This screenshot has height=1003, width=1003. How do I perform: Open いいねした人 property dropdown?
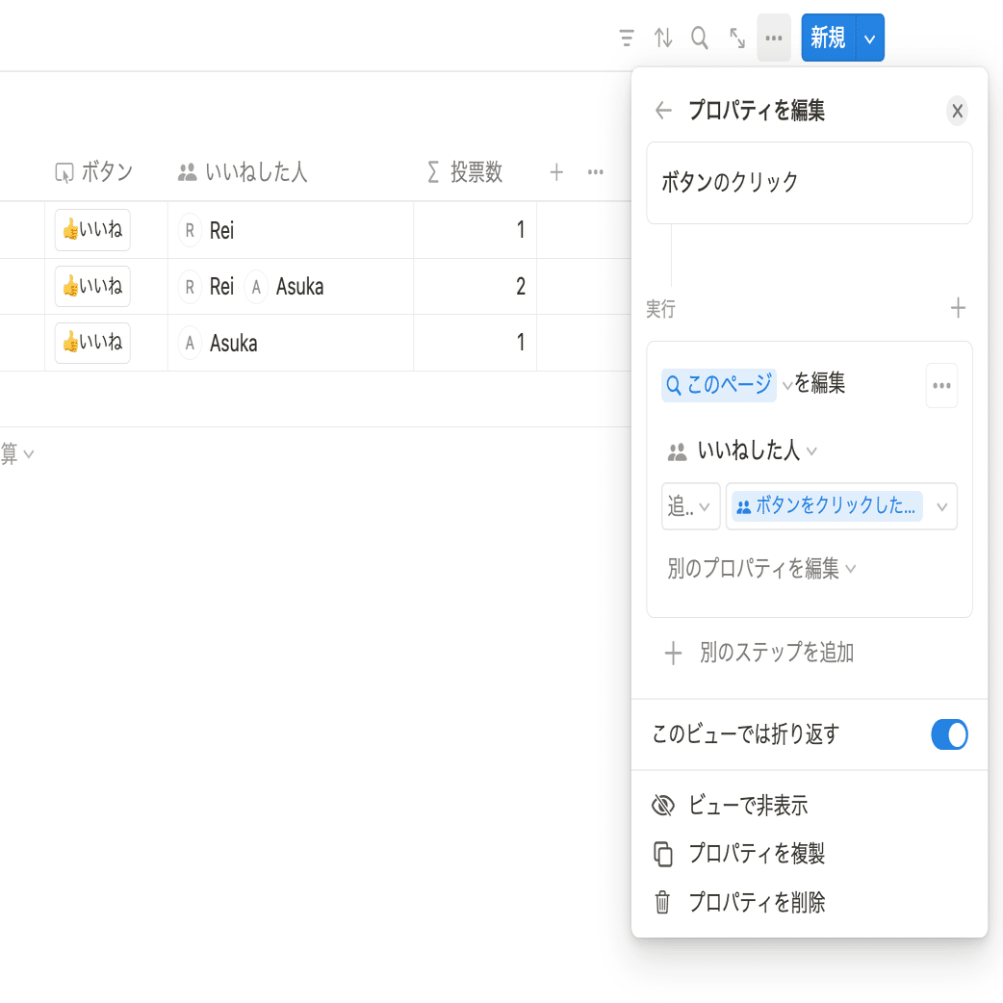pos(741,451)
